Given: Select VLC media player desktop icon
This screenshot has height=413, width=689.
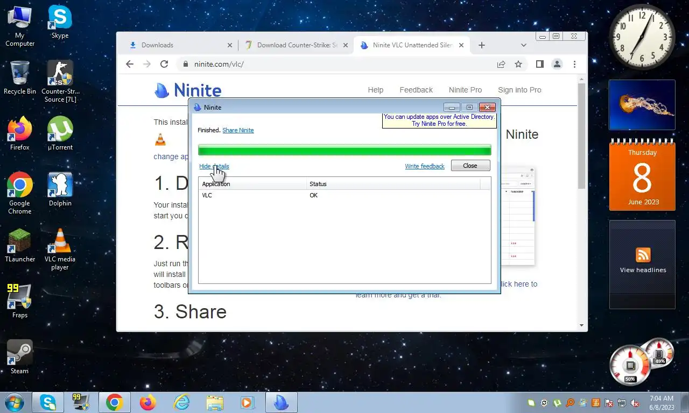Looking at the screenshot, I should pyautogui.click(x=60, y=250).
